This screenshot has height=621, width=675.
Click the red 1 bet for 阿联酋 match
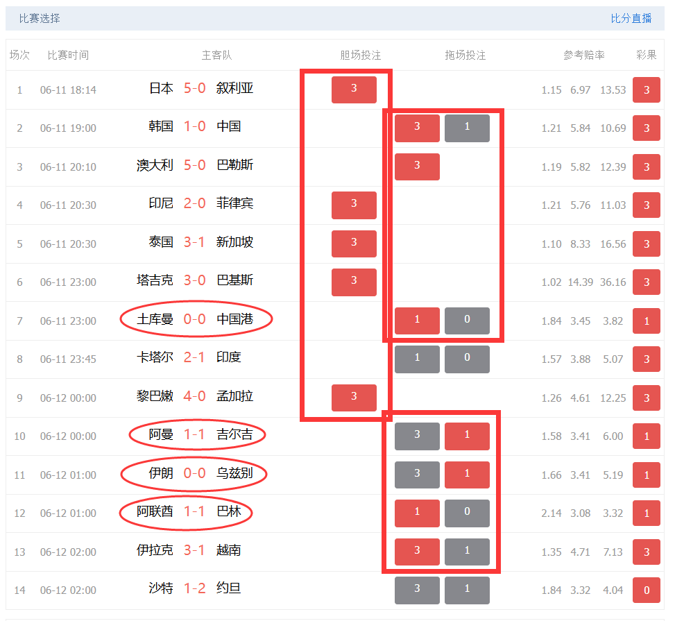[417, 513]
